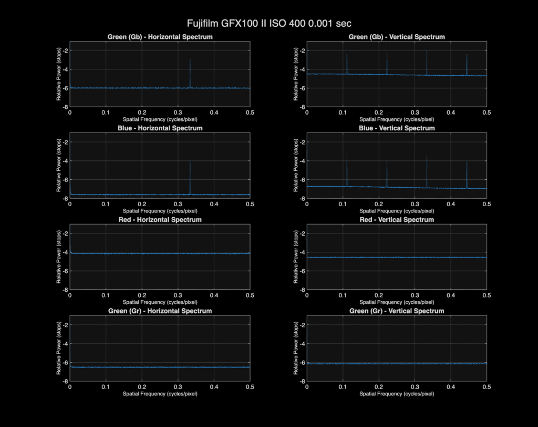Click the spike in the Green (Gb) Horizontal Spectrum plot
This screenshot has width=538, height=427.
click(x=190, y=74)
